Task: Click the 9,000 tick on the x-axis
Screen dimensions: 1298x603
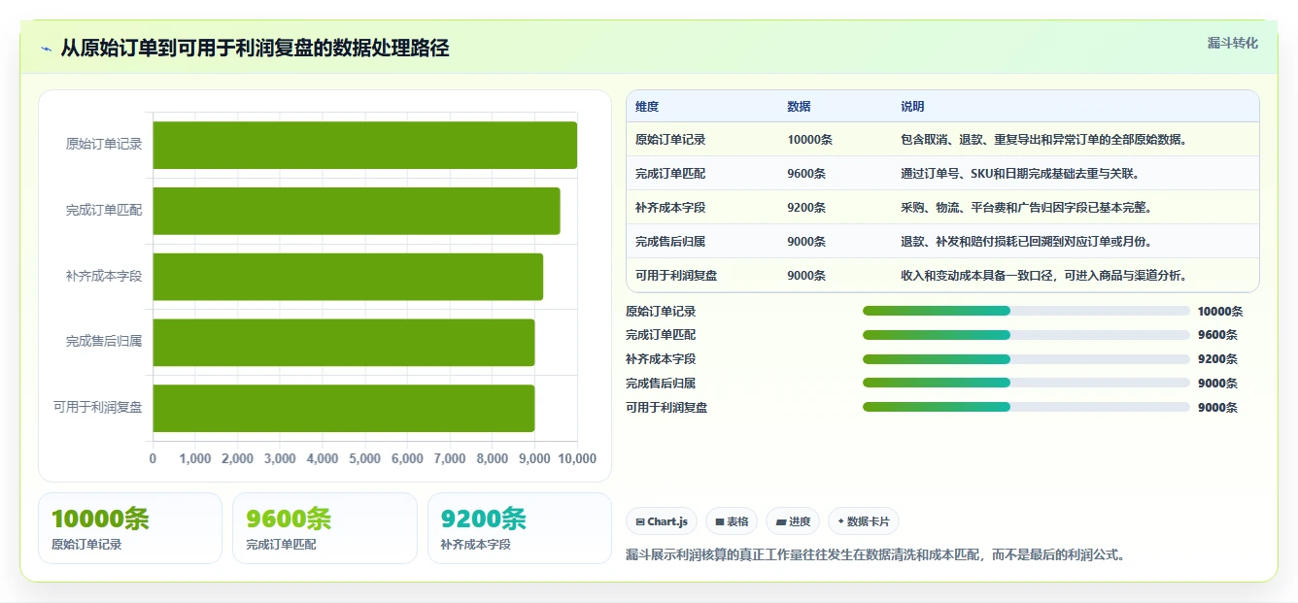Action: pos(535,458)
